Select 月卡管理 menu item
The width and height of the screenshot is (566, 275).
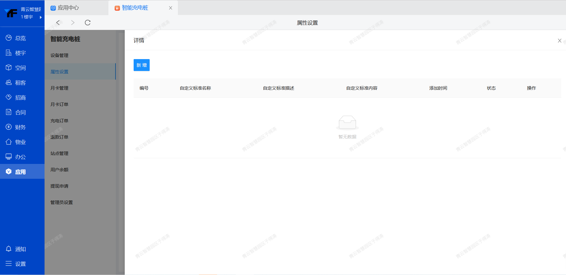59,88
